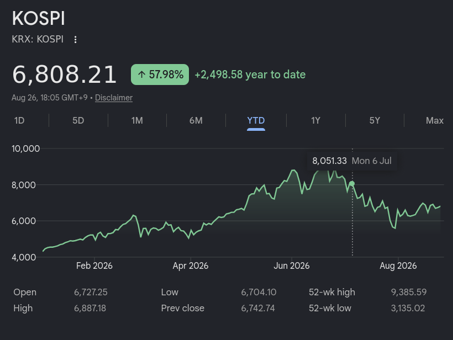
Task: Click the up arrow in the 57.98% badge
Action: pos(141,75)
